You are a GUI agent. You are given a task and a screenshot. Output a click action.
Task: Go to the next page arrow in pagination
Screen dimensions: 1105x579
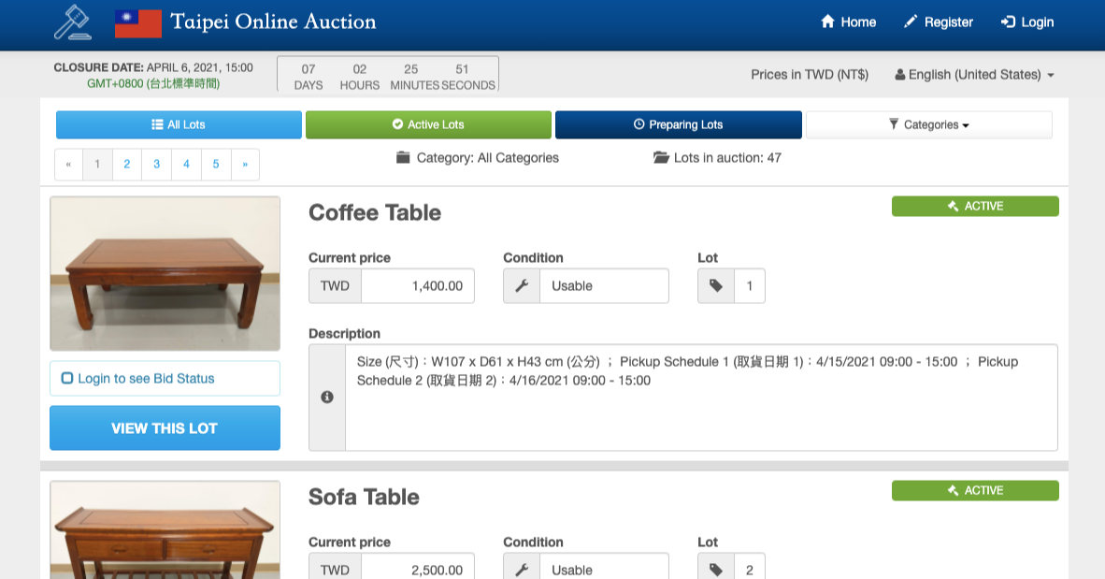tap(245, 165)
